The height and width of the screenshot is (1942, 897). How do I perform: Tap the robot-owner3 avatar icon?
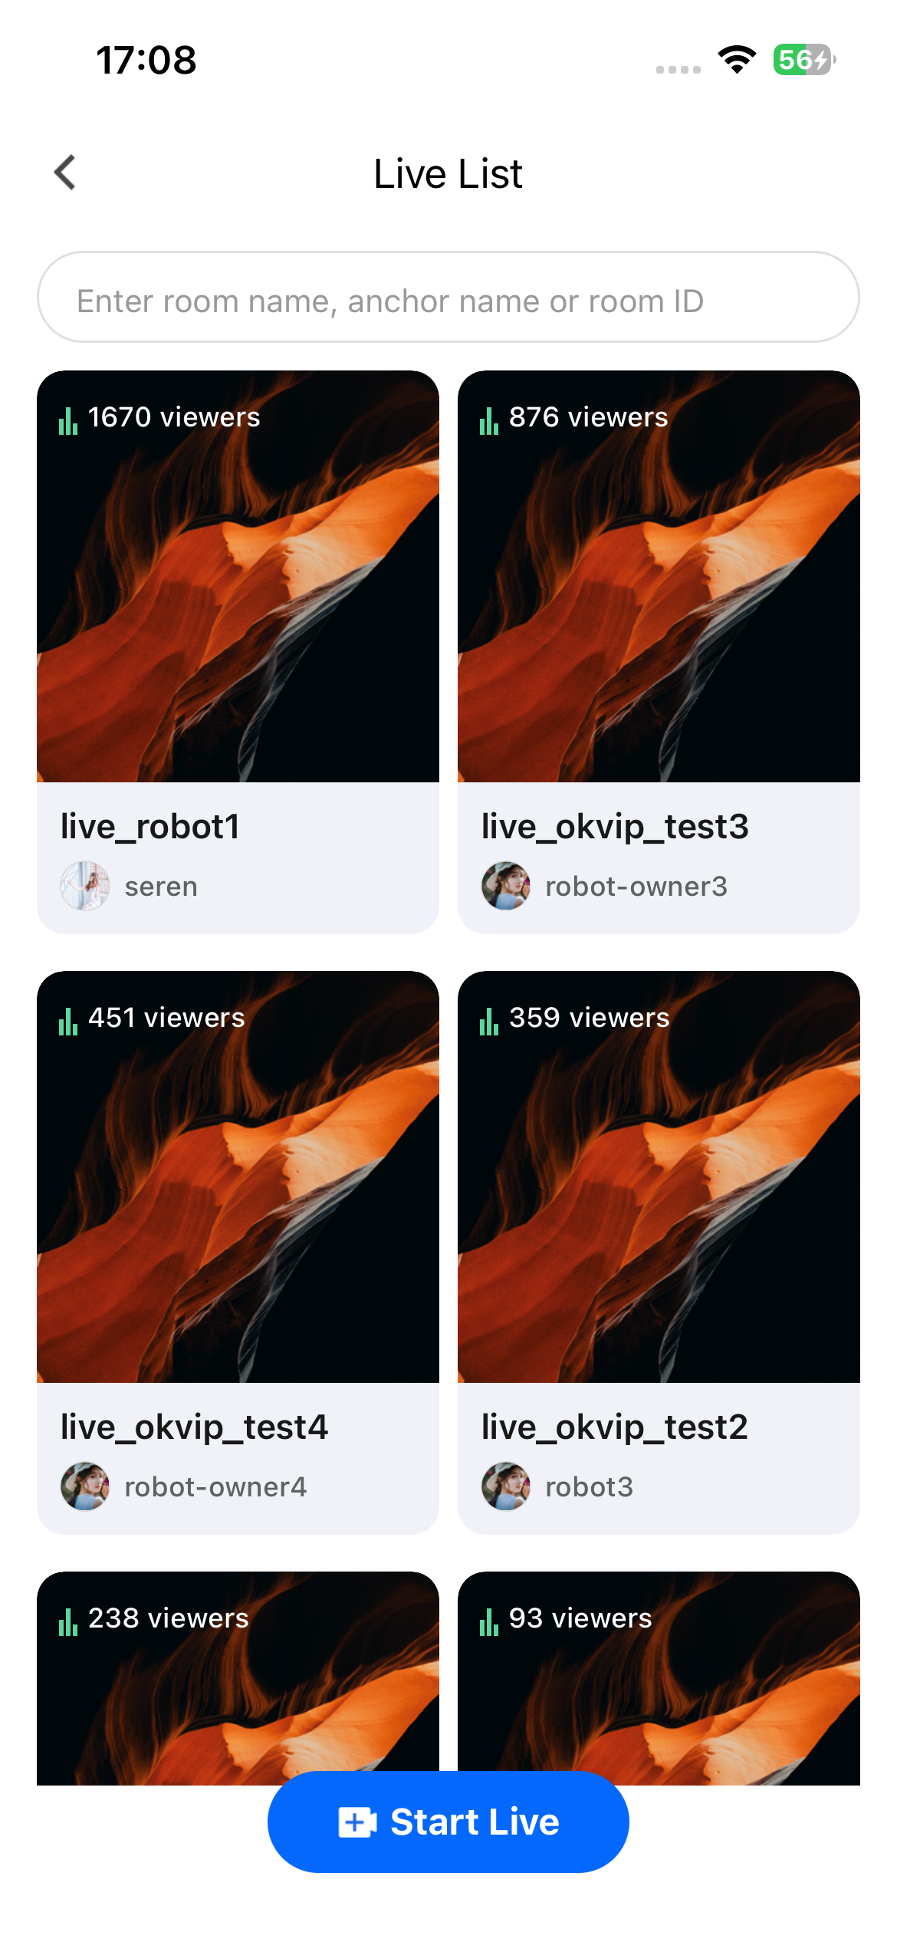[506, 886]
